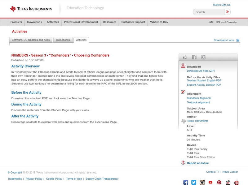Open the Downloads menu

34,22
